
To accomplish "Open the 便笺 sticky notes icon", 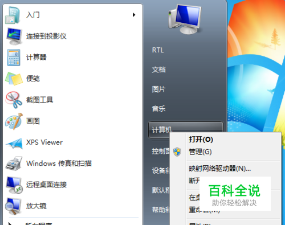I will click(x=14, y=79).
